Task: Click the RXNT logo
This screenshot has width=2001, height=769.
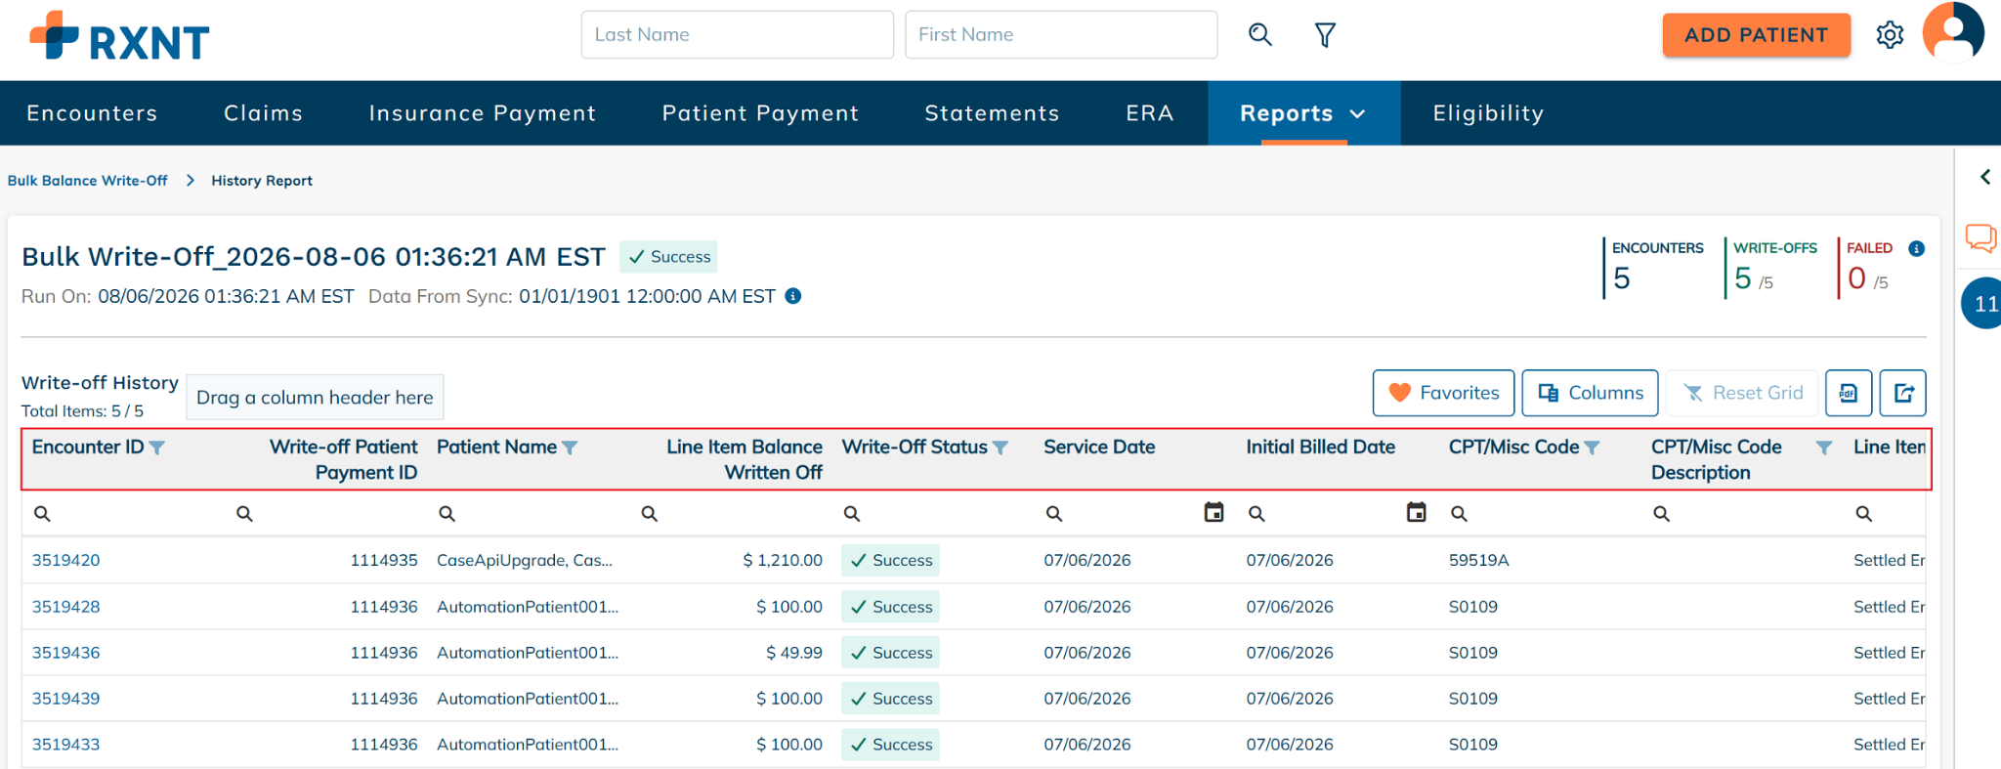Action: click(119, 36)
